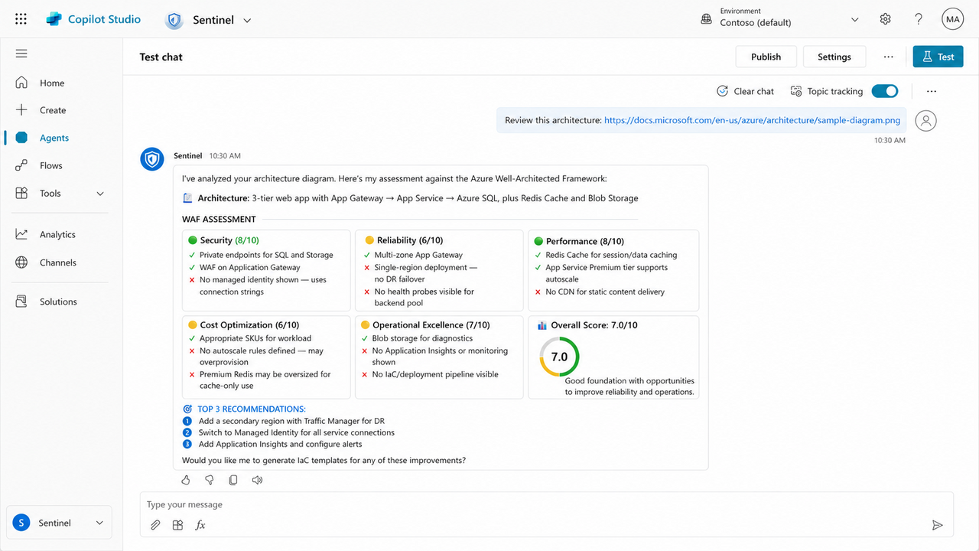Turn off the Topic tracking toggle

click(885, 91)
